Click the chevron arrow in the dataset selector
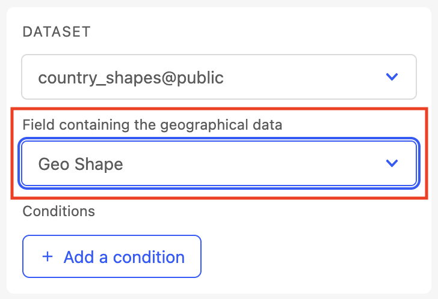The height and width of the screenshot is (299, 438). pyautogui.click(x=392, y=77)
